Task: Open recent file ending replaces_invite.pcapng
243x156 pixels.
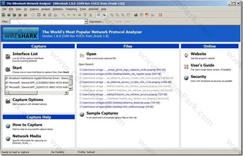Action: [122, 70]
